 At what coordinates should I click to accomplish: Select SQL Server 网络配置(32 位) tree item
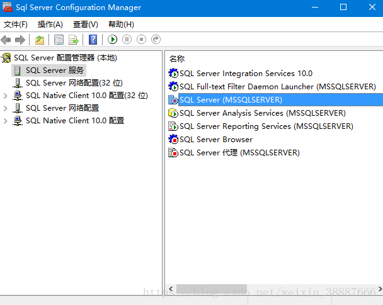pyautogui.click(x=74, y=83)
